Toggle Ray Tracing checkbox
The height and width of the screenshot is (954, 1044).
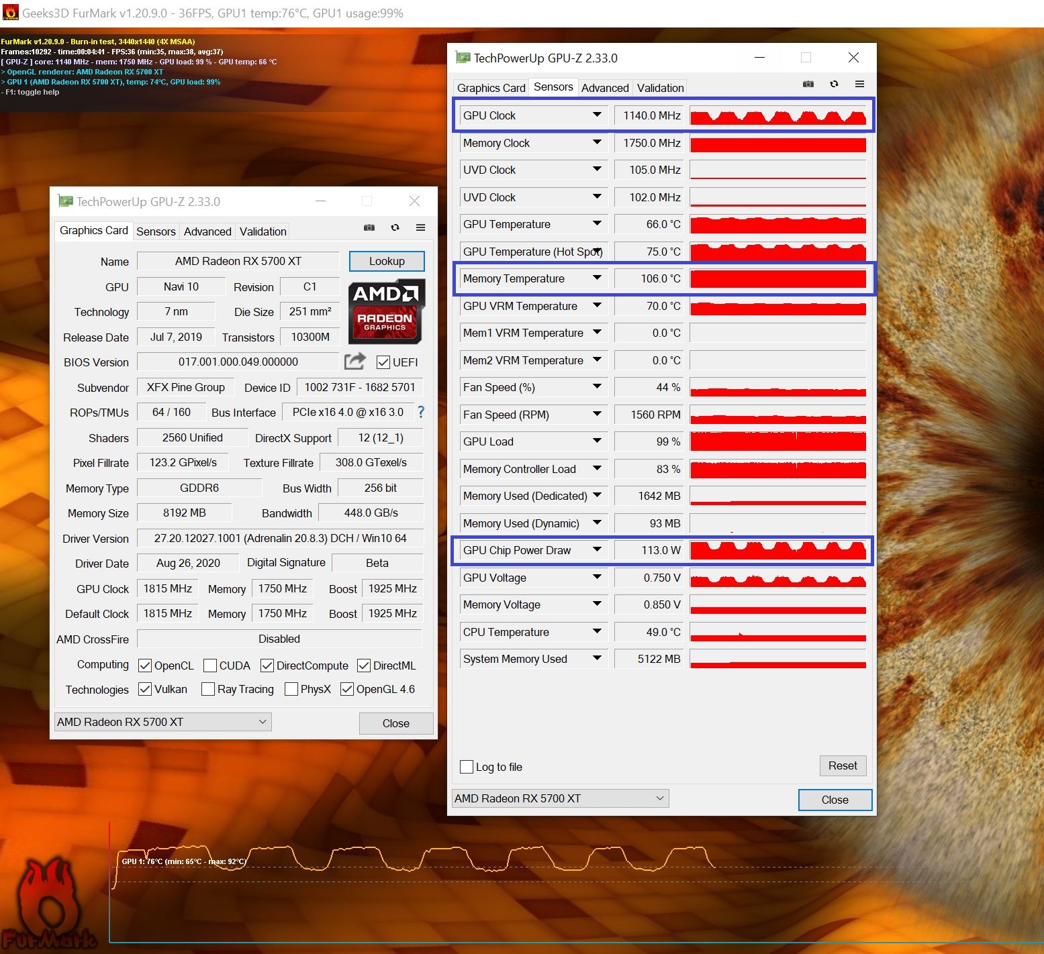pyautogui.click(x=207, y=689)
